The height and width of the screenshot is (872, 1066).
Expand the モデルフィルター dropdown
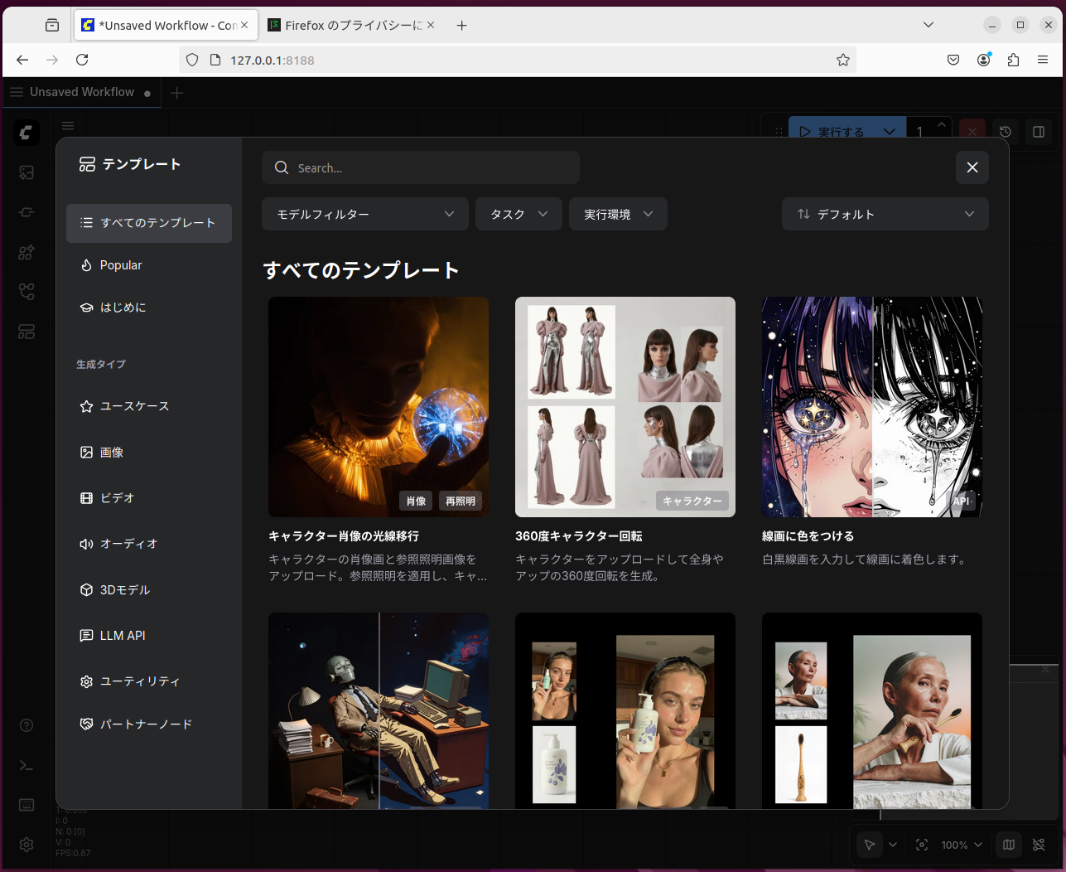[x=364, y=214]
